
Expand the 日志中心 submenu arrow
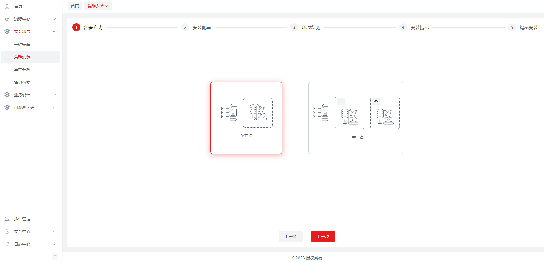[x=54, y=244]
